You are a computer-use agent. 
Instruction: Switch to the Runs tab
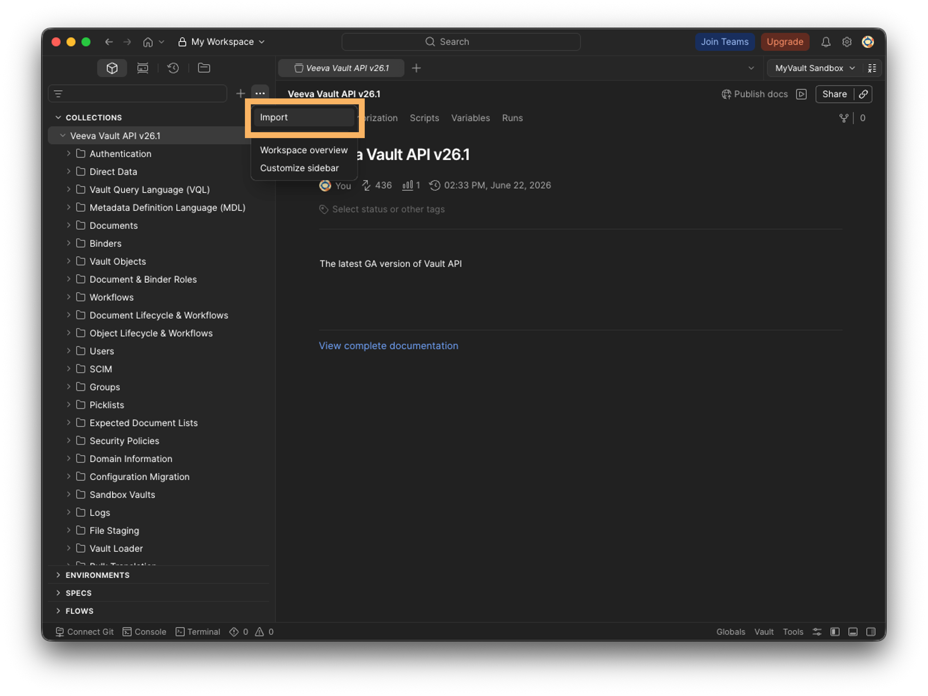point(512,118)
